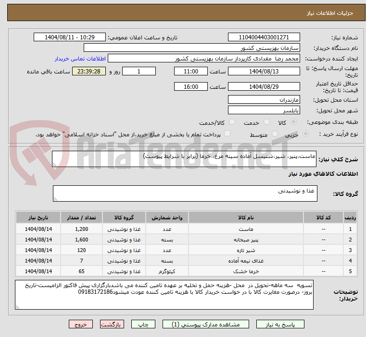Click the 'مازندران' delivery province field

[264, 100]
